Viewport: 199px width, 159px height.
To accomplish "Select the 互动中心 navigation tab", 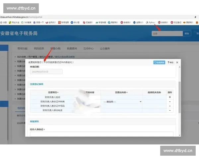I will point(88,48).
